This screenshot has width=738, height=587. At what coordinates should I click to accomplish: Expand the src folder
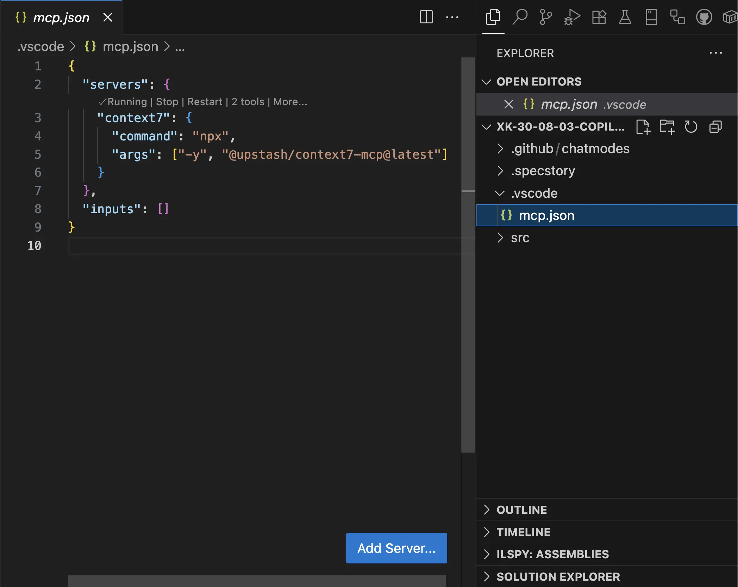point(520,238)
